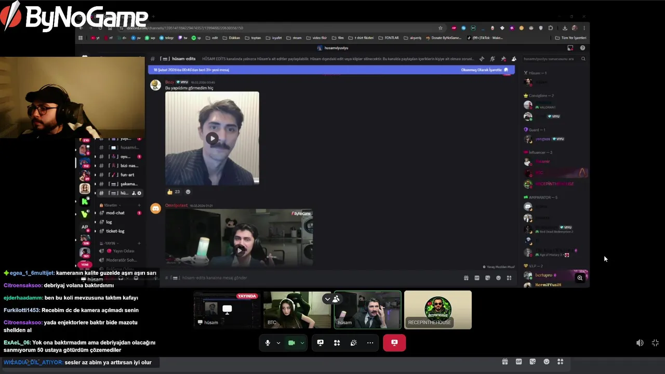The width and height of the screenshot is (665, 374).
Task: Open the browser extensions puzzle icon
Action: click(551, 28)
